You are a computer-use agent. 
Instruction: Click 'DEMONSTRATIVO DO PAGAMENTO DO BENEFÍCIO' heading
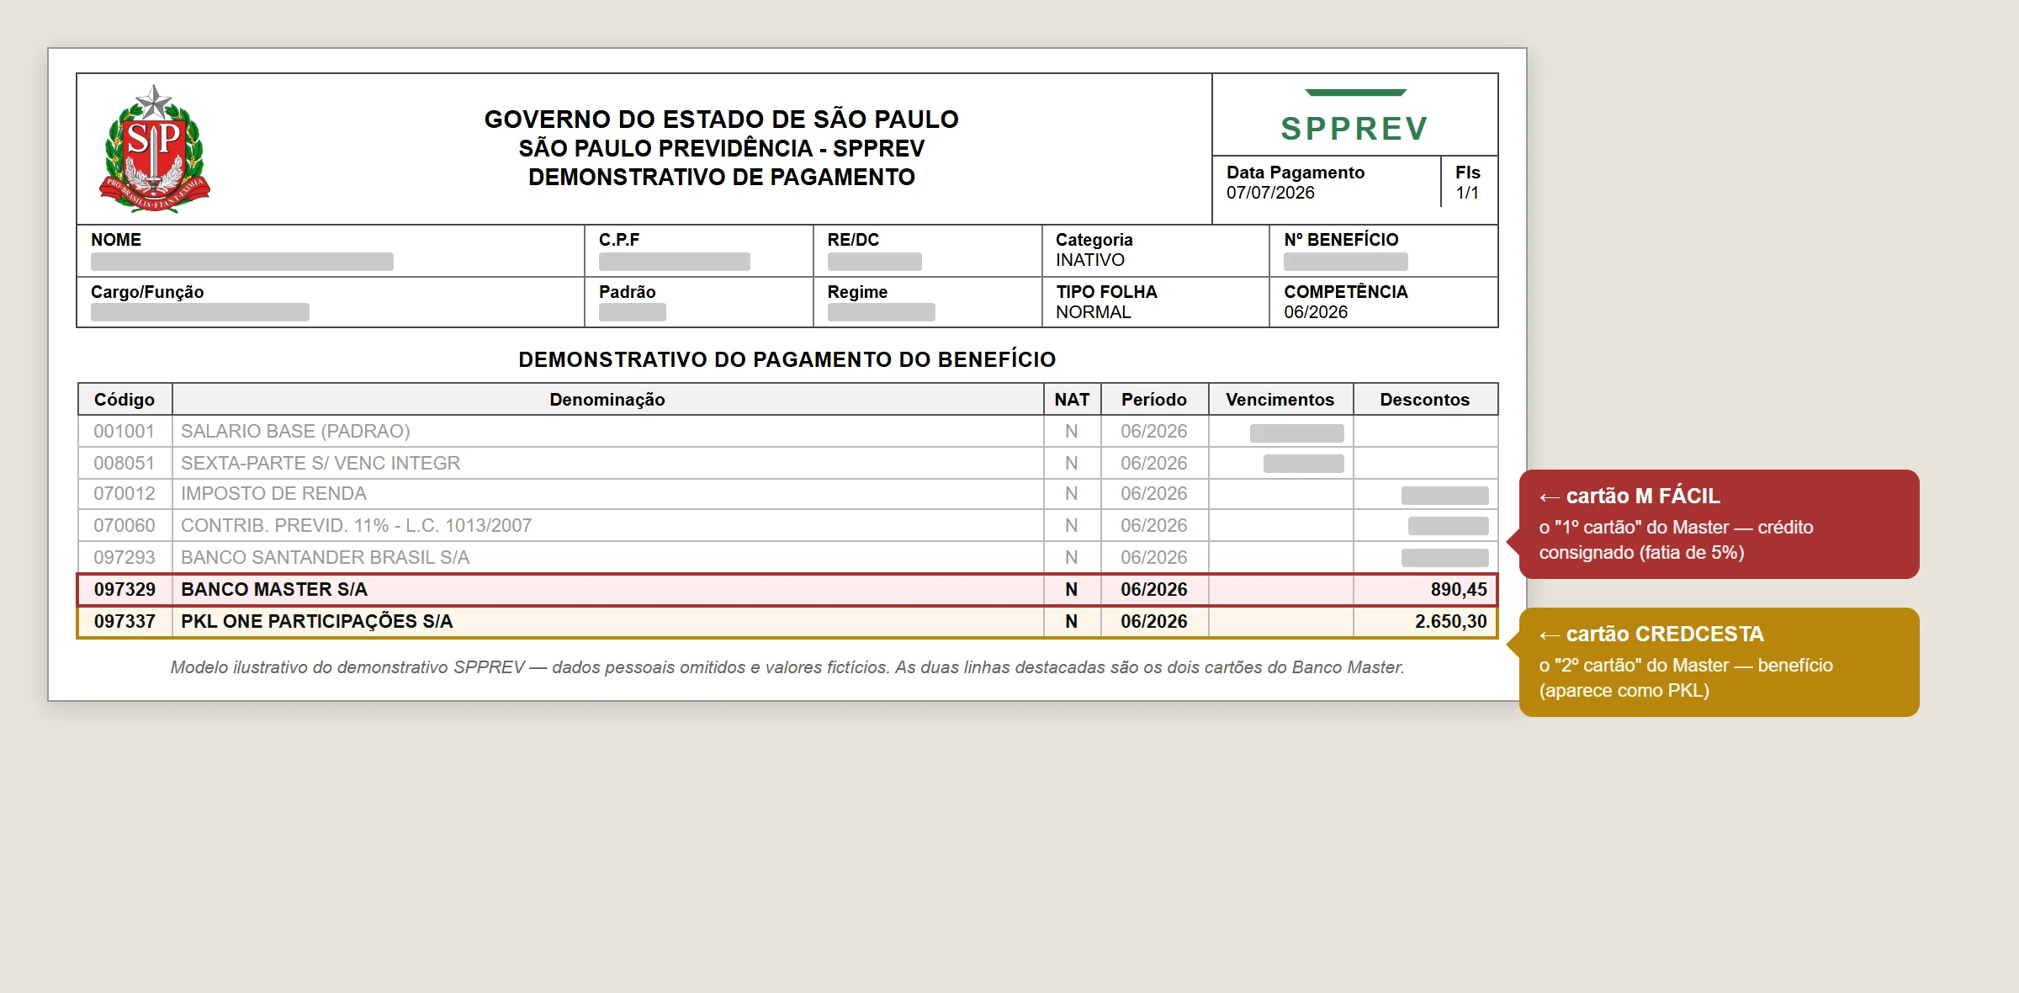(787, 359)
